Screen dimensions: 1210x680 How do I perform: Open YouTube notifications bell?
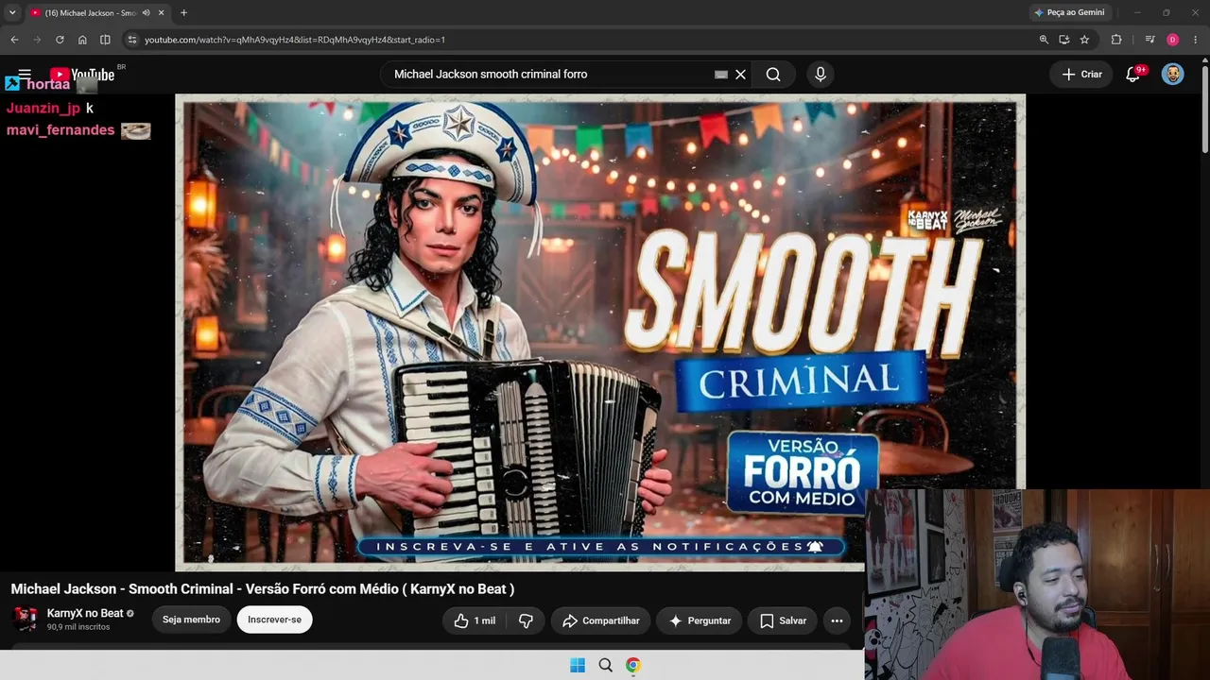[1133, 75]
